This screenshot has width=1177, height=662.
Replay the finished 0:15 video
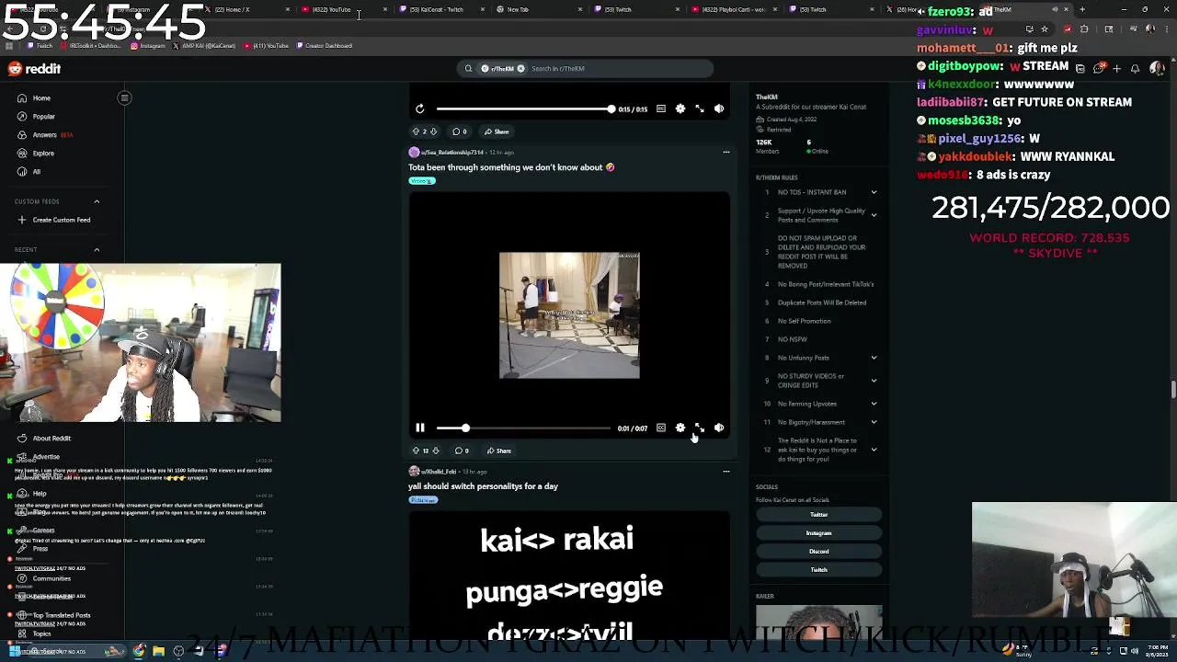coord(419,108)
